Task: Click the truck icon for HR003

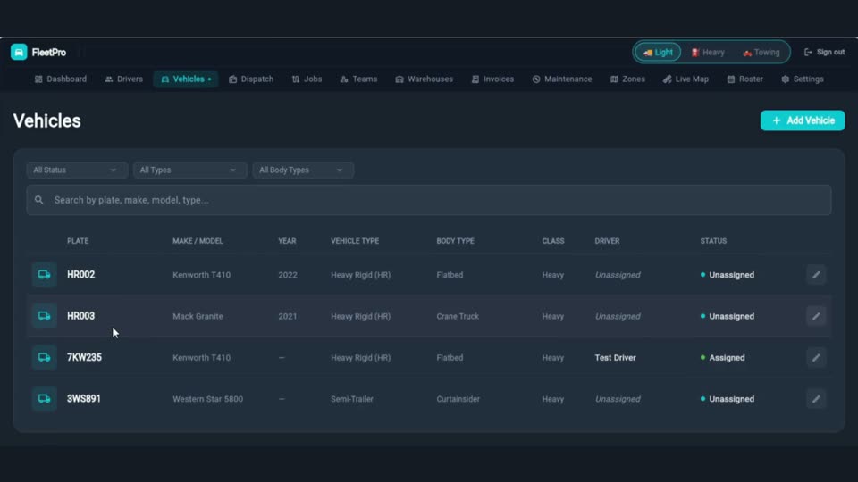Action: (x=45, y=316)
